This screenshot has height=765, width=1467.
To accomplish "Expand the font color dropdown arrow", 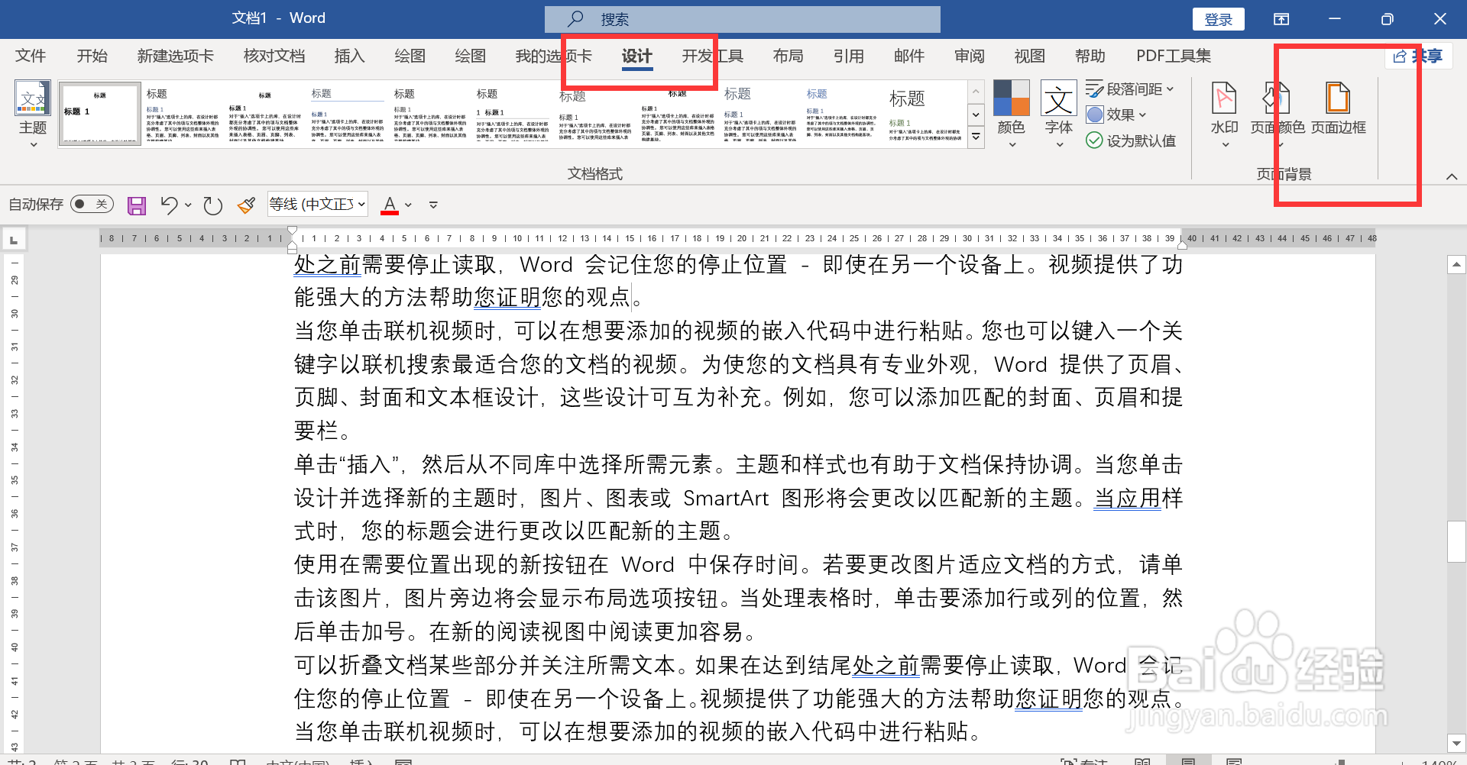I will click(x=408, y=205).
